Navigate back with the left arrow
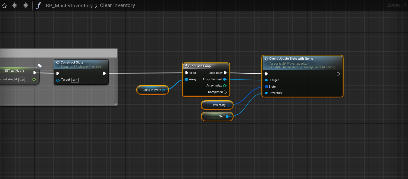This screenshot has height=179, width=408. 15,5
